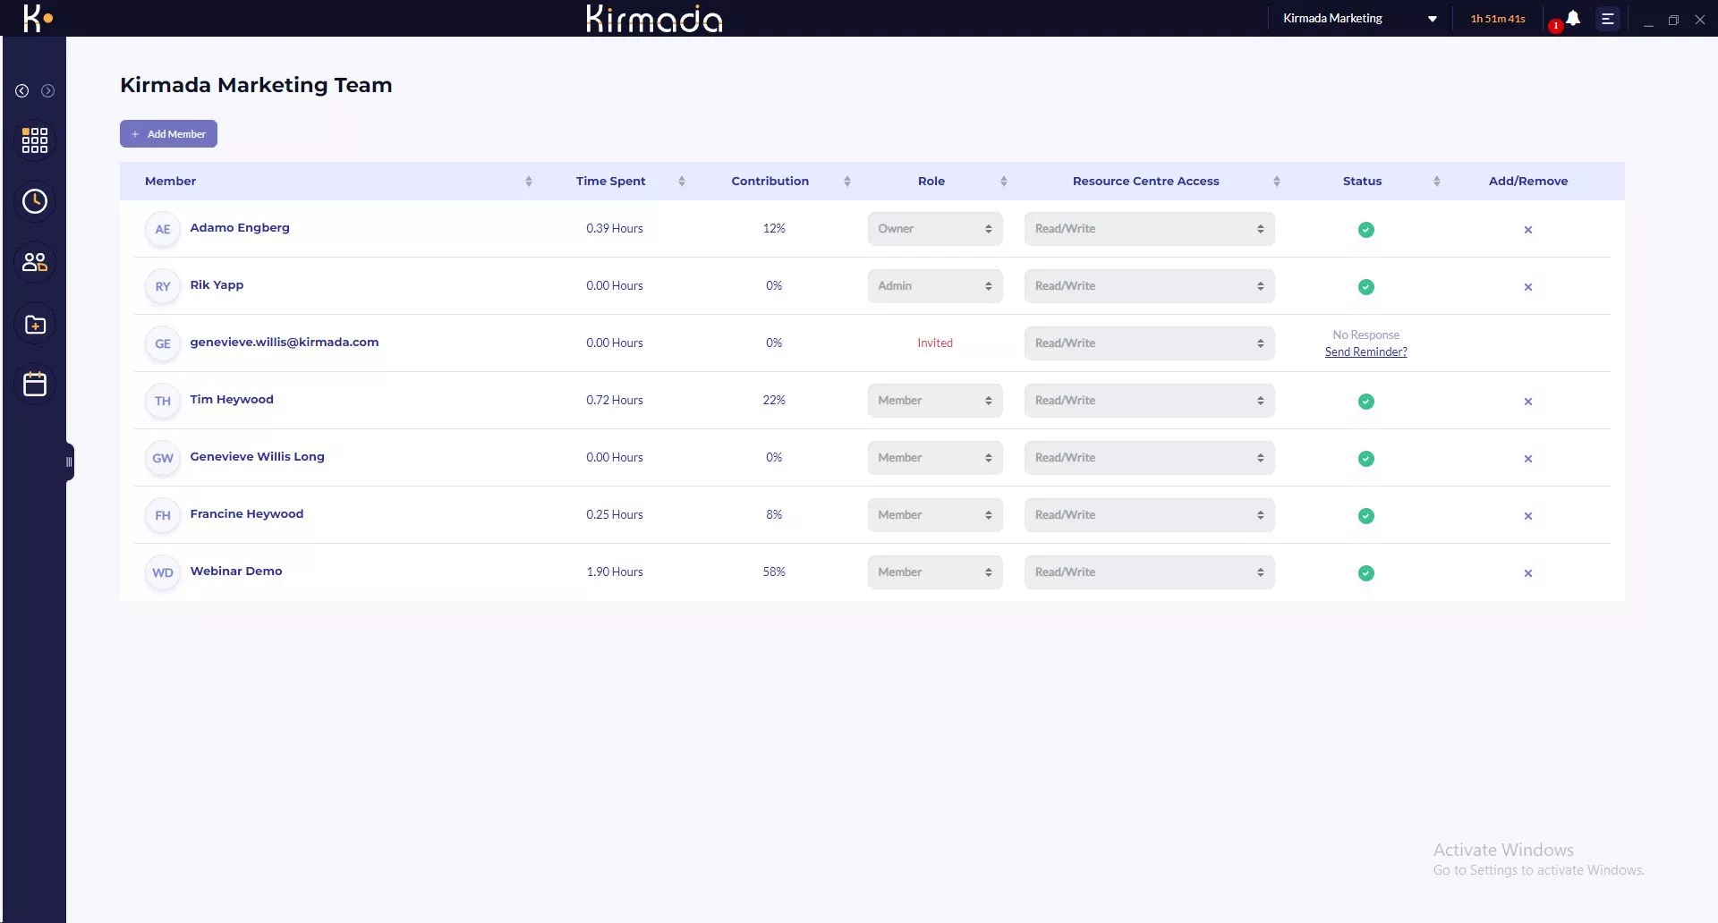Open the menu icon beside the bell
1718x923 pixels.
coord(1607,19)
